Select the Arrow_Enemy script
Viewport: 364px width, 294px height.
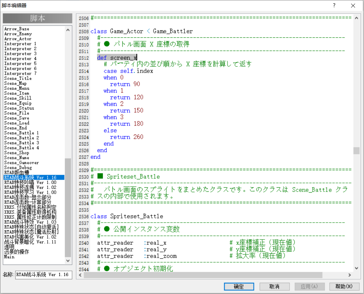34,34
